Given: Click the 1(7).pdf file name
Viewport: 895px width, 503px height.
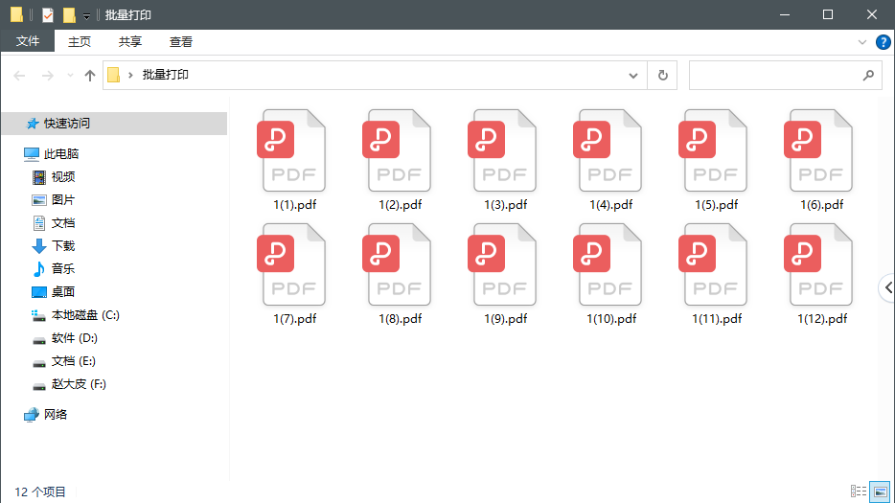Looking at the screenshot, I should click(294, 319).
